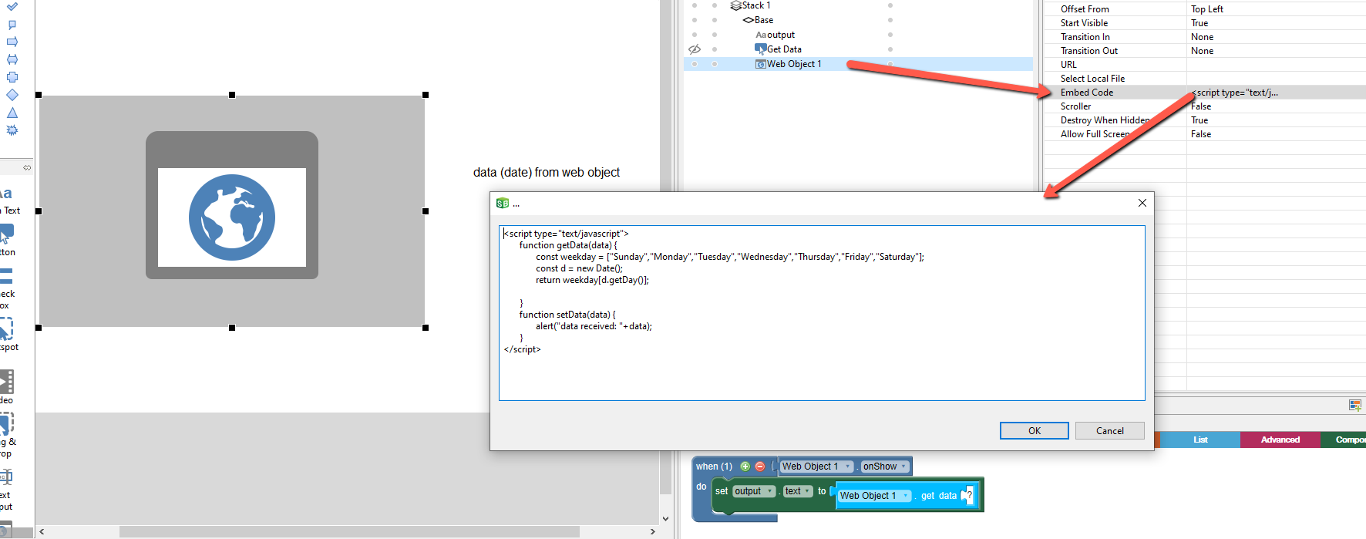The height and width of the screenshot is (539, 1366).
Task: Click the Web Object 1 icon in the tree
Action: coord(760,64)
